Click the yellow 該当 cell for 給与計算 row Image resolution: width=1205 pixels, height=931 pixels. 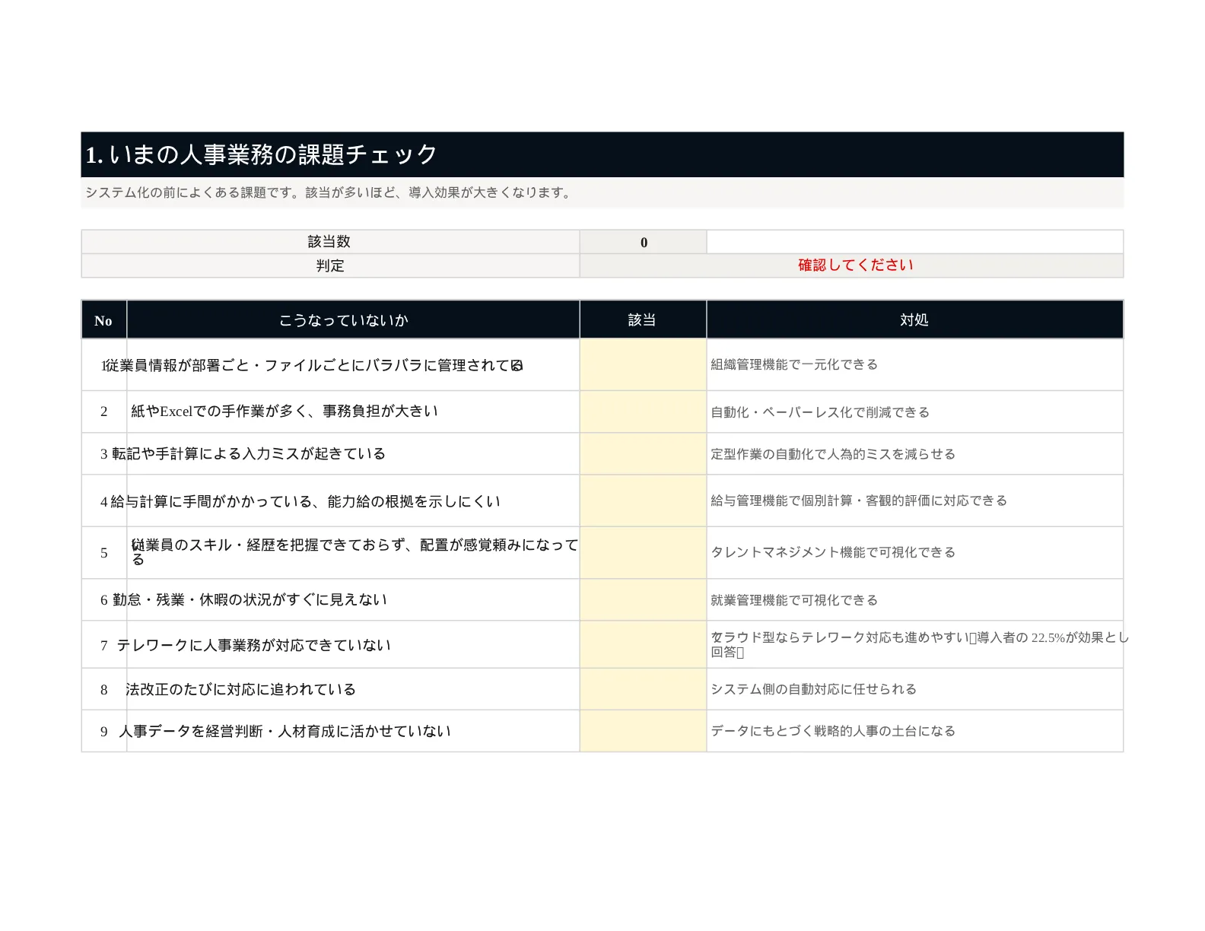644,500
